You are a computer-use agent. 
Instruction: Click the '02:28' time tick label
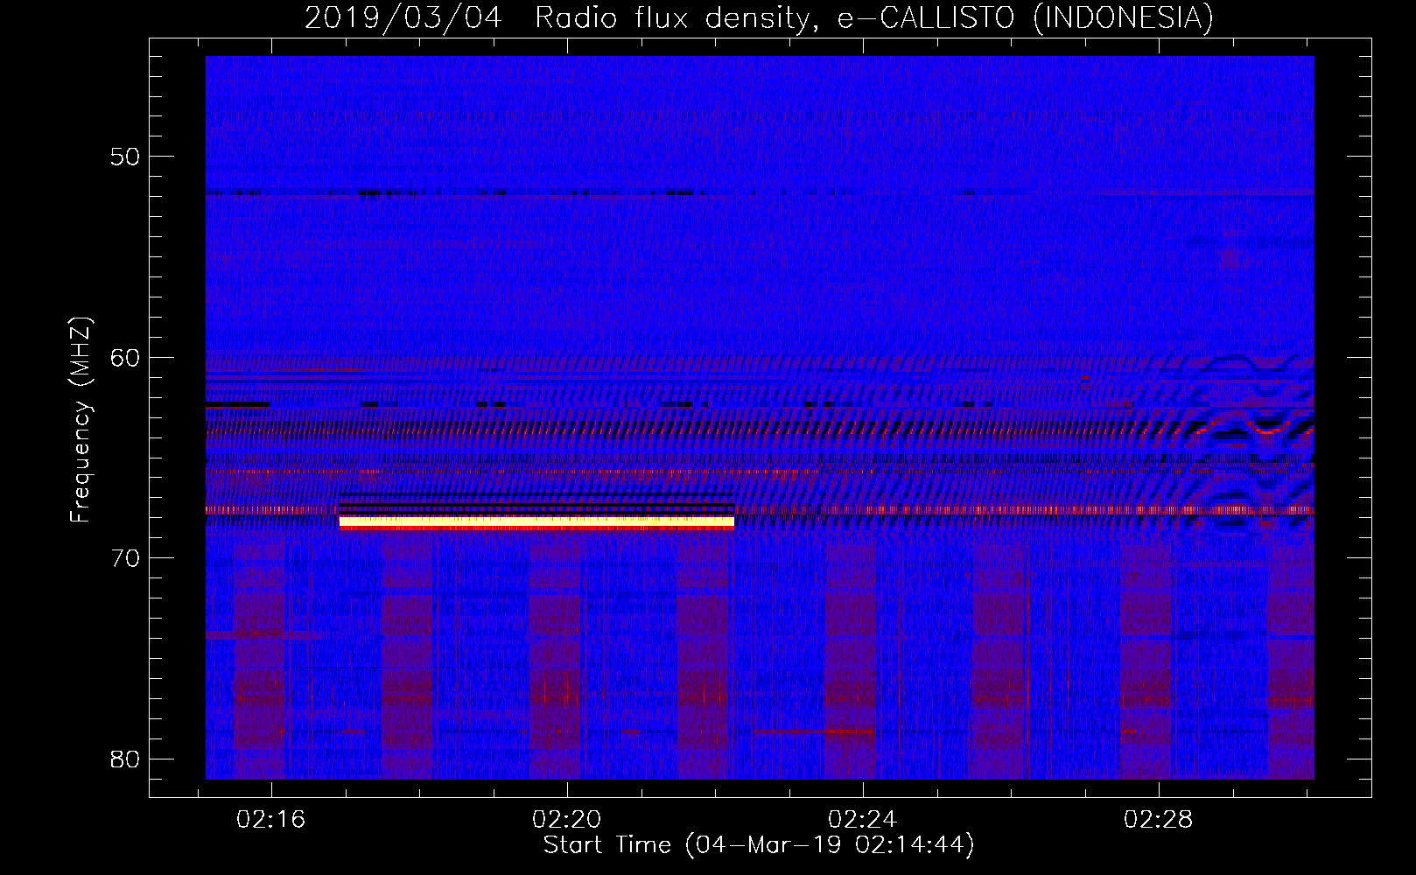pos(1159,819)
